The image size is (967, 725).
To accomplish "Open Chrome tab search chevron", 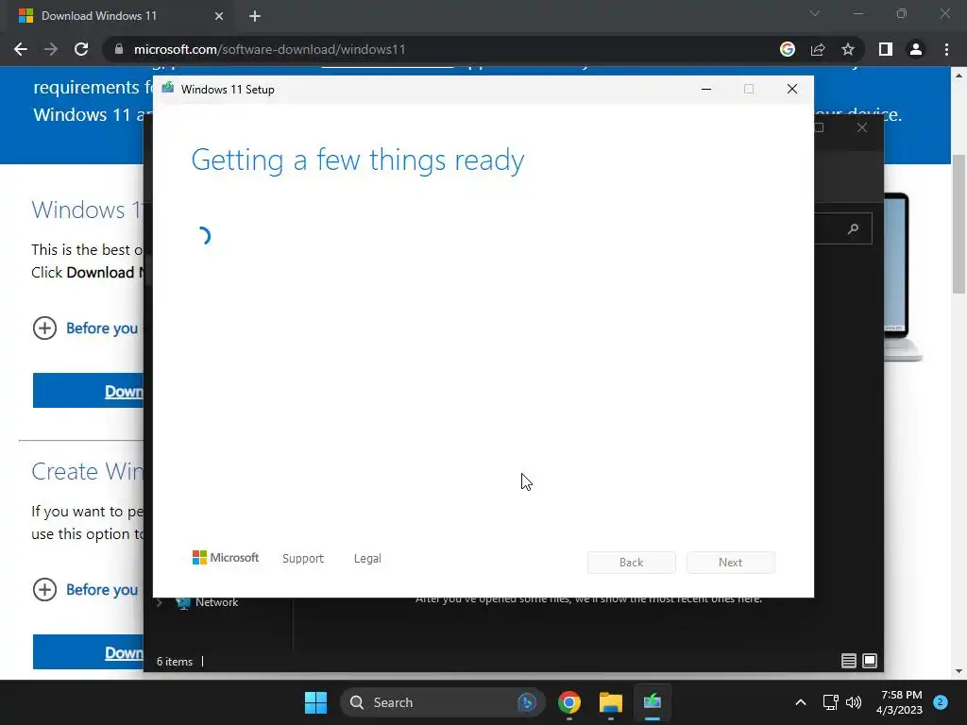I will pos(815,13).
